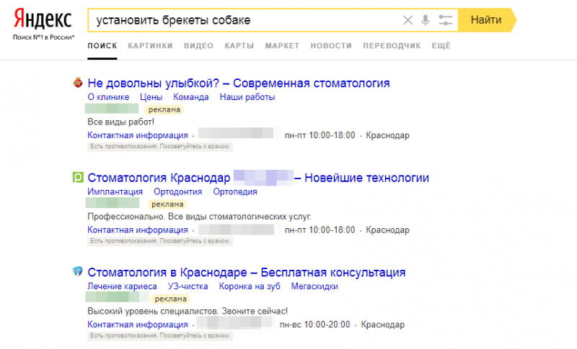Open the 'Имплантация' sitelink
Screen dimensions: 577x349
pos(115,192)
